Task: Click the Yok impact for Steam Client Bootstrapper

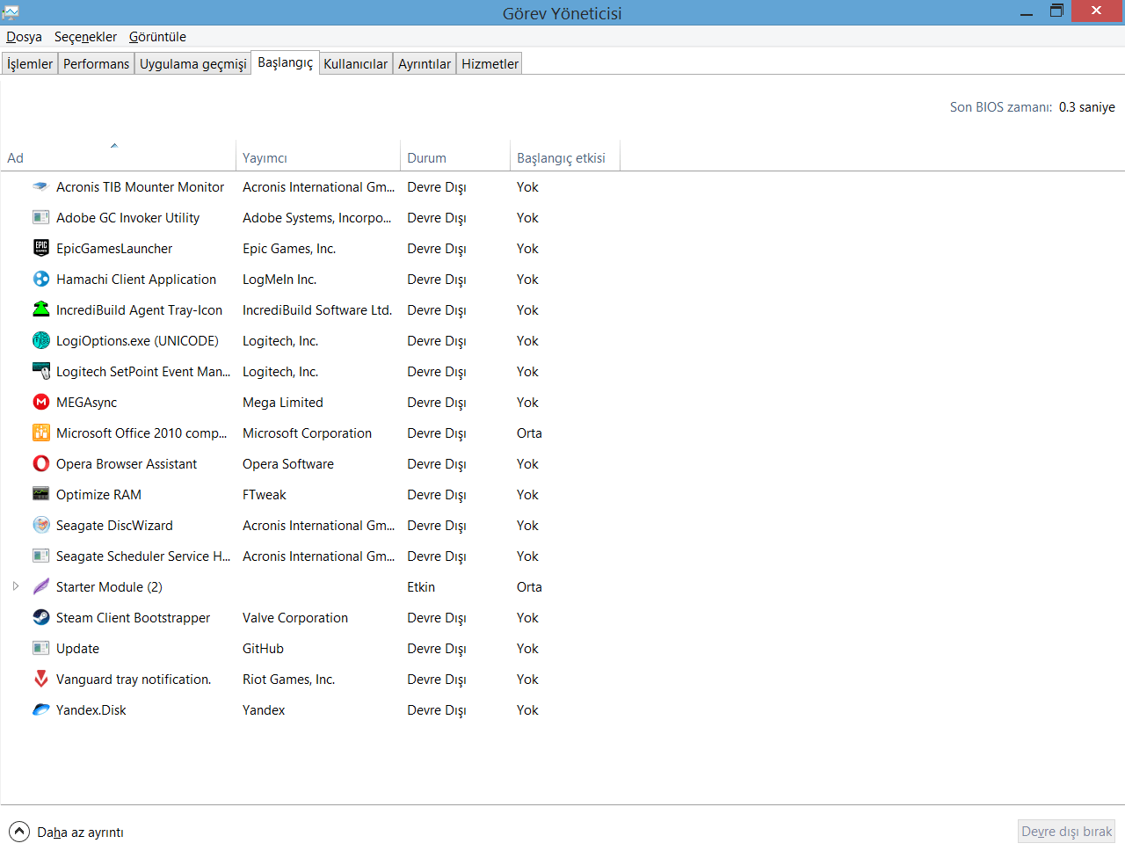Action: [527, 618]
